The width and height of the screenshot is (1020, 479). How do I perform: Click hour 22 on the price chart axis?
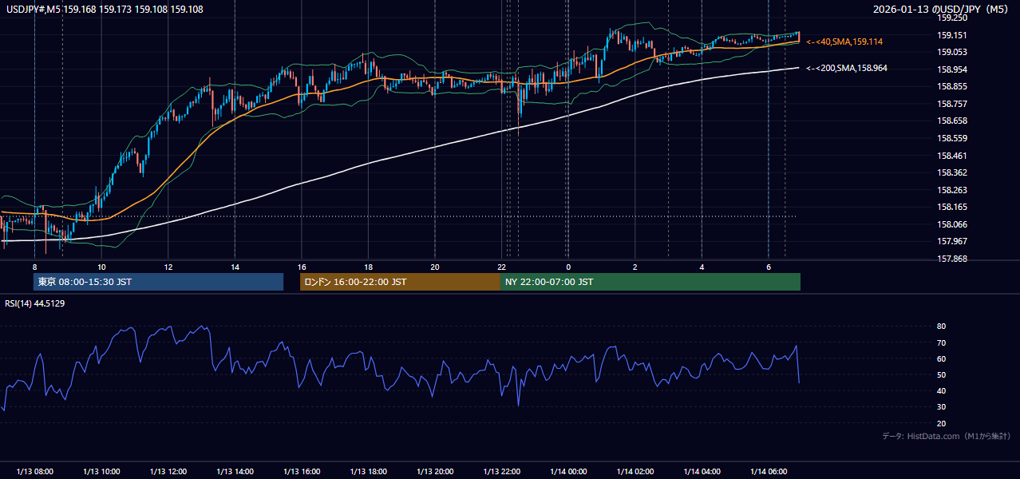click(501, 267)
